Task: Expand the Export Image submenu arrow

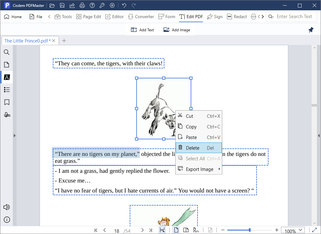Action: pyautogui.click(x=219, y=169)
